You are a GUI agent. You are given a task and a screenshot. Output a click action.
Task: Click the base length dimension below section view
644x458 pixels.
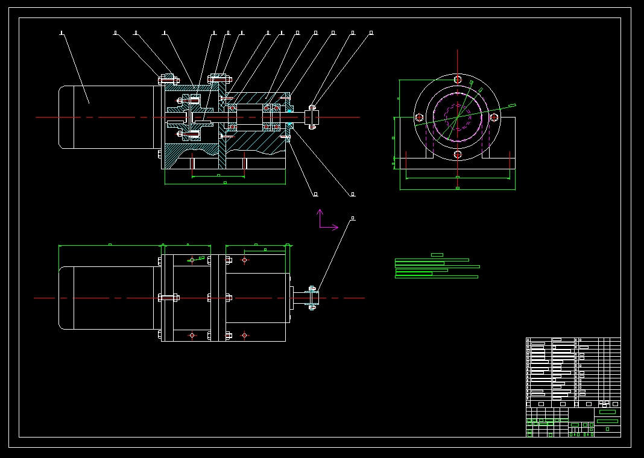tap(225, 183)
